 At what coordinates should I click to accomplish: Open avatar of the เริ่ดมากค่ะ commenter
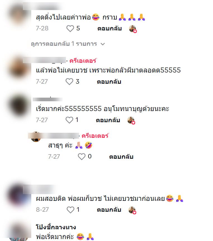[x=18, y=105]
